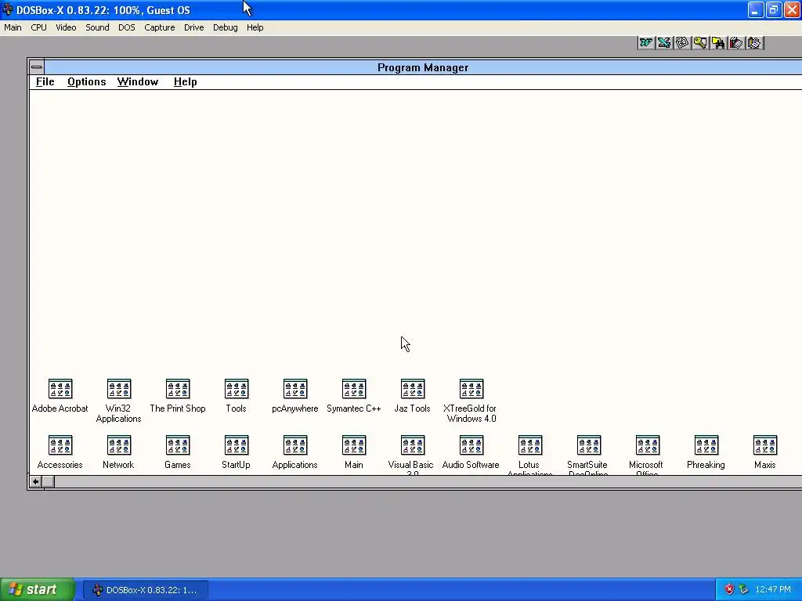
Task: Click the Find File binoculars icon
Action: coord(718,43)
